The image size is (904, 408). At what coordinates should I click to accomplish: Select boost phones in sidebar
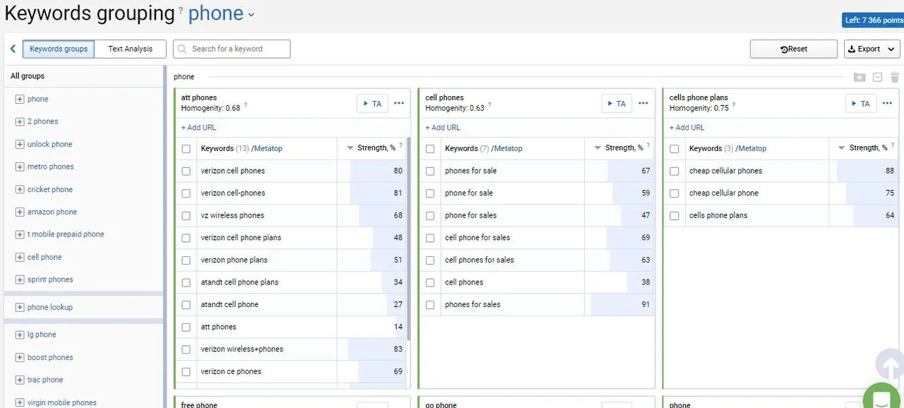[50, 357]
